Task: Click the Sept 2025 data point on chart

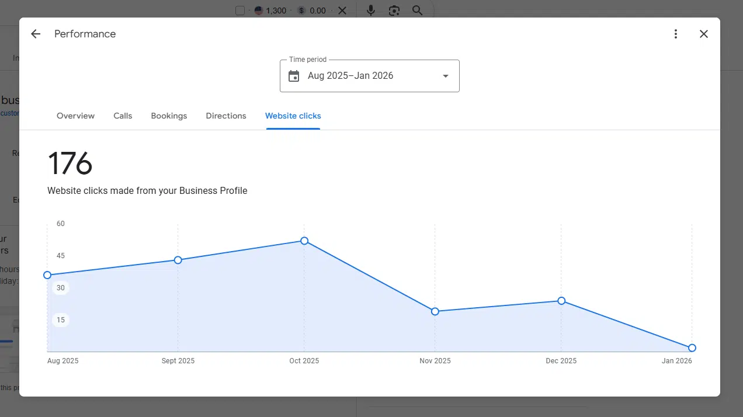Action: pos(178,260)
